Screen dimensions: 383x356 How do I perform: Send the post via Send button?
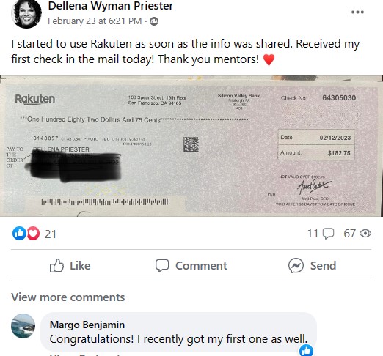click(312, 265)
